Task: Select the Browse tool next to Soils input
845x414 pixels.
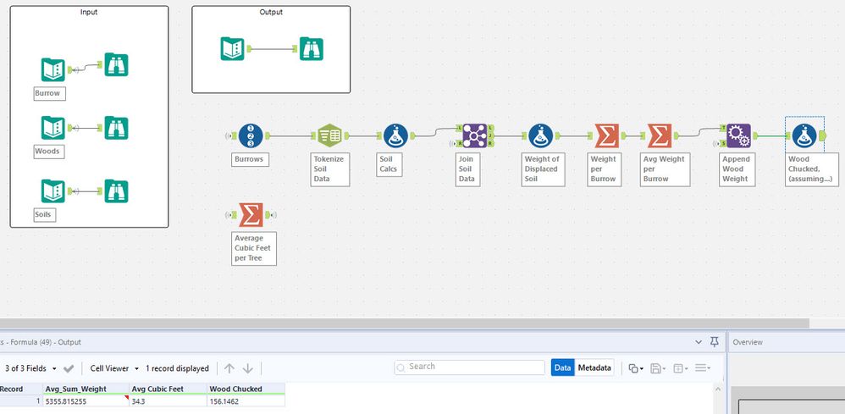Action: click(x=116, y=190)
